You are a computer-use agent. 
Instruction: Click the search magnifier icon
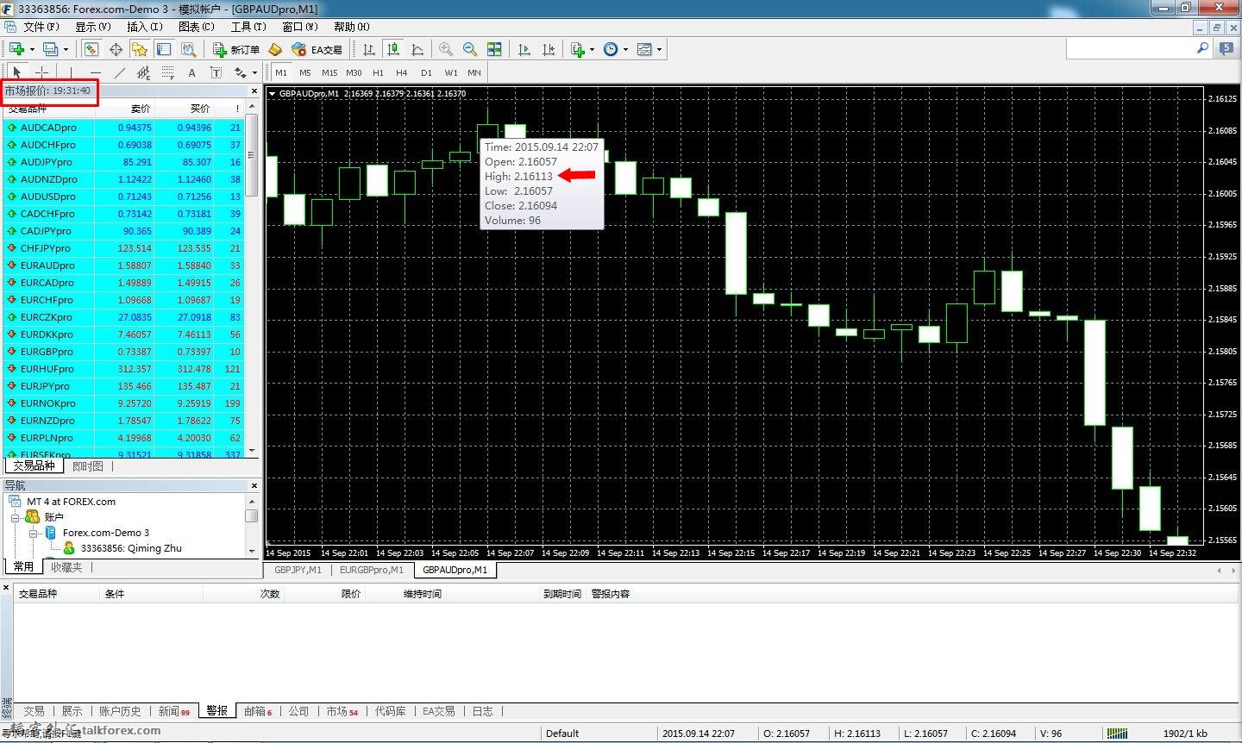point(1202,49)
